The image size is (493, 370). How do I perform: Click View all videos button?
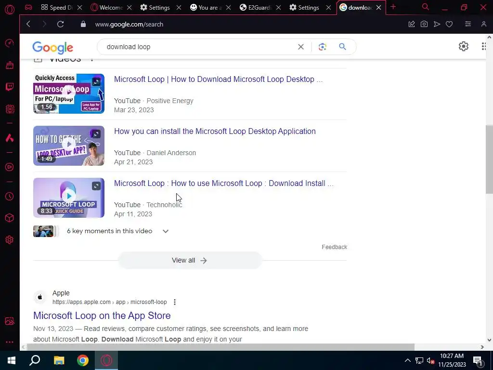click(190, 261)
